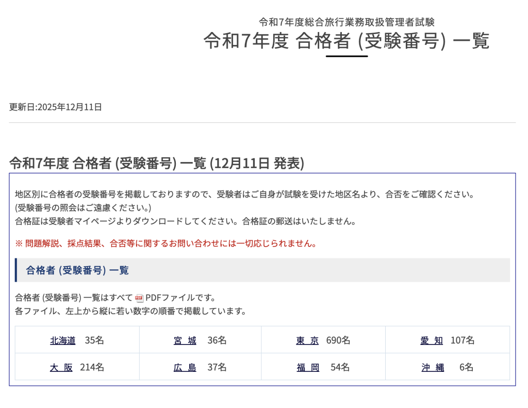The image size is (528, 408).
Task: Open the 沖縄 passers list link
Action: (433, 367)
